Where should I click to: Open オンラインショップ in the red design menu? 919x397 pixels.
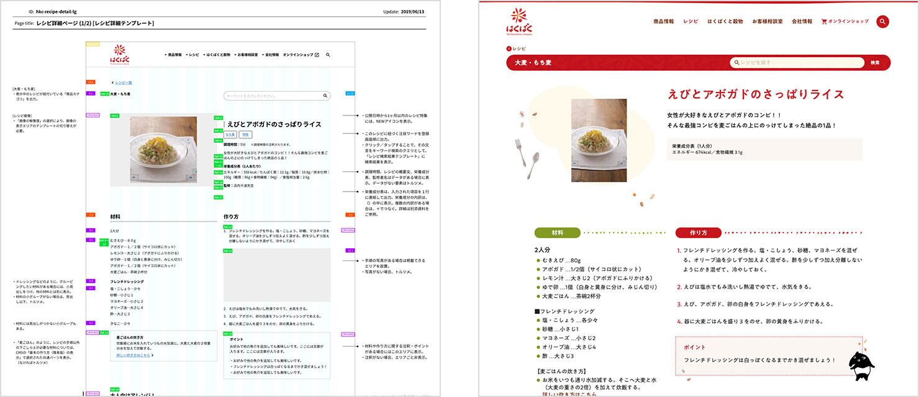tap(844, 22)
